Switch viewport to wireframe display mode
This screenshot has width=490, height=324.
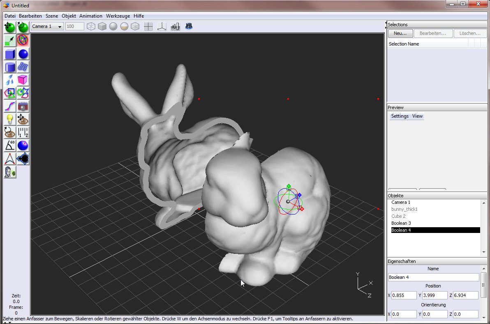pos(91,27)
